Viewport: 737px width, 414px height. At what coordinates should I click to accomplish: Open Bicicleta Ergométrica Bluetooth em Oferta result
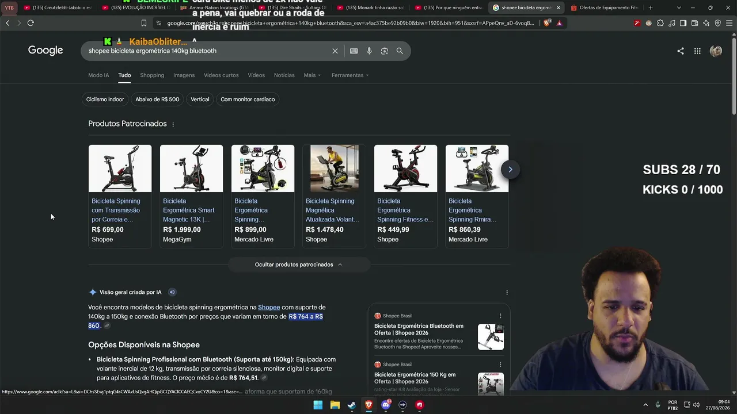click(x=419, y=329)
